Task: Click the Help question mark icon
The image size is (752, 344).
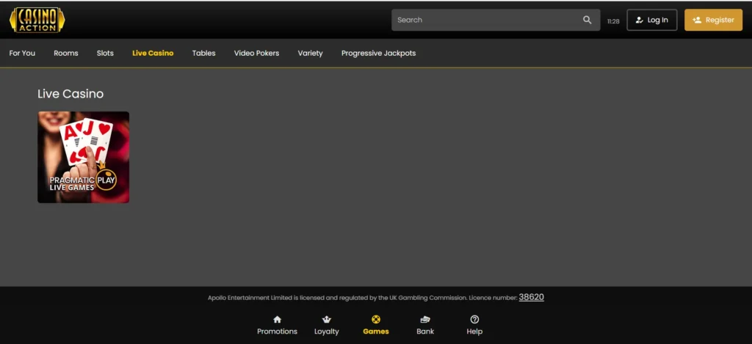Action: [474, 320]
